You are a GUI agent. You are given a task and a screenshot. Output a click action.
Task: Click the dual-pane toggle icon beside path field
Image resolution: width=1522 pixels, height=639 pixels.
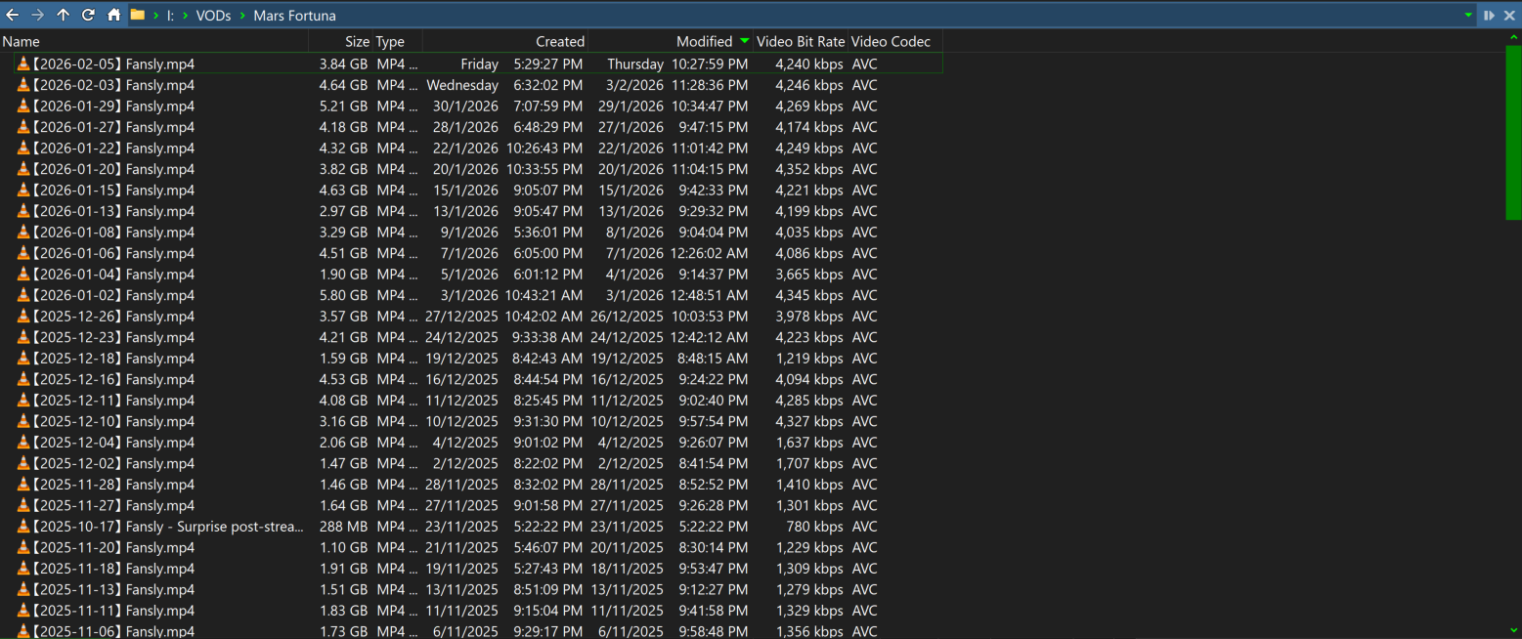point(1489,15)
